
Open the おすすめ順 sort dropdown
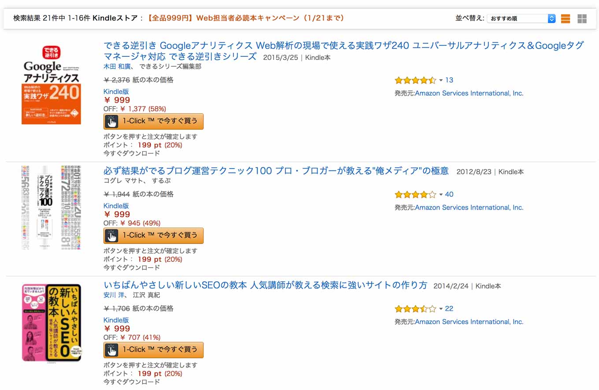coord(521,18)
